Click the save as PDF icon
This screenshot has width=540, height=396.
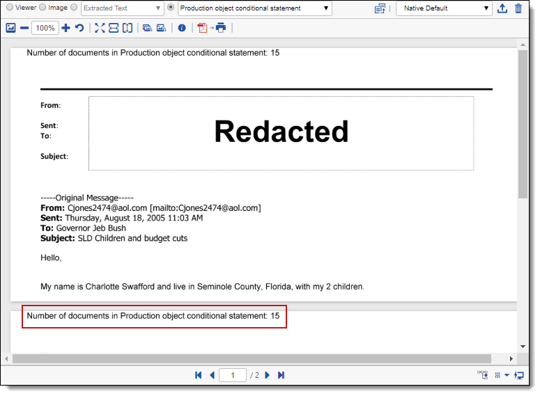point(202,28)
